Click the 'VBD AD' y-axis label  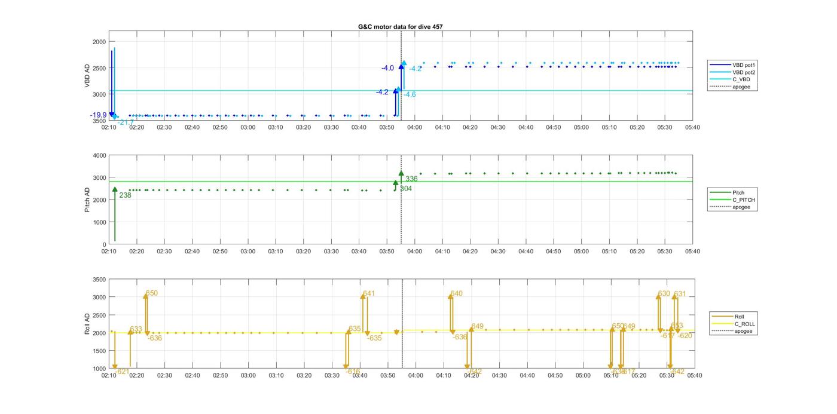(87, 76)
